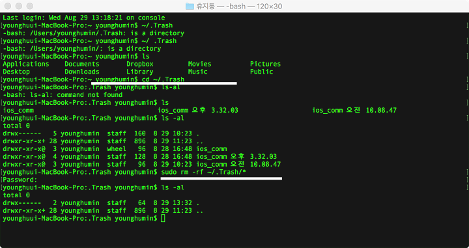
Task: Click 'ios_comm 오후 3.32.03' in the short ls output
Action: [x=198, y=110]
